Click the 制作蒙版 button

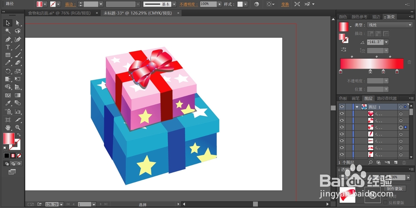coord(394,188)
